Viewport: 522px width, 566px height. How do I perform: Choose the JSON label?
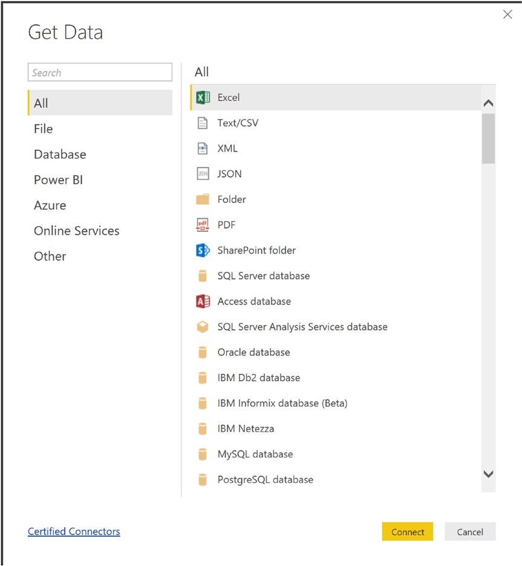(229, 174)
